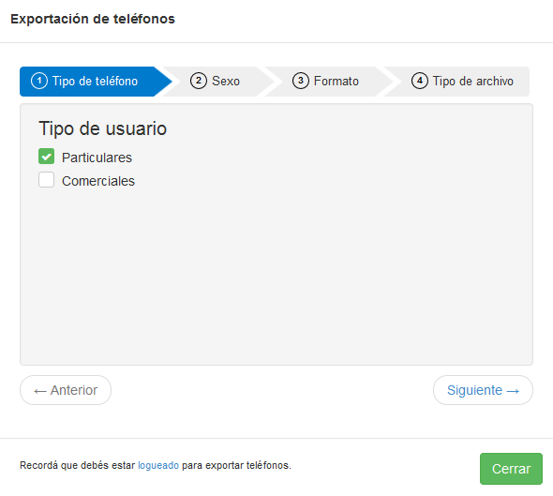Click the Tipo de usuario heading
Image resolution: width=553 pixels, height=496 pixels.
102,128
